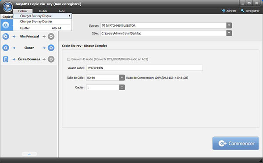Screen dimensions: 263x163
Task: Click the Copie Blu-ray - Disque Complet heading
Action: click(x=84, y=46)
